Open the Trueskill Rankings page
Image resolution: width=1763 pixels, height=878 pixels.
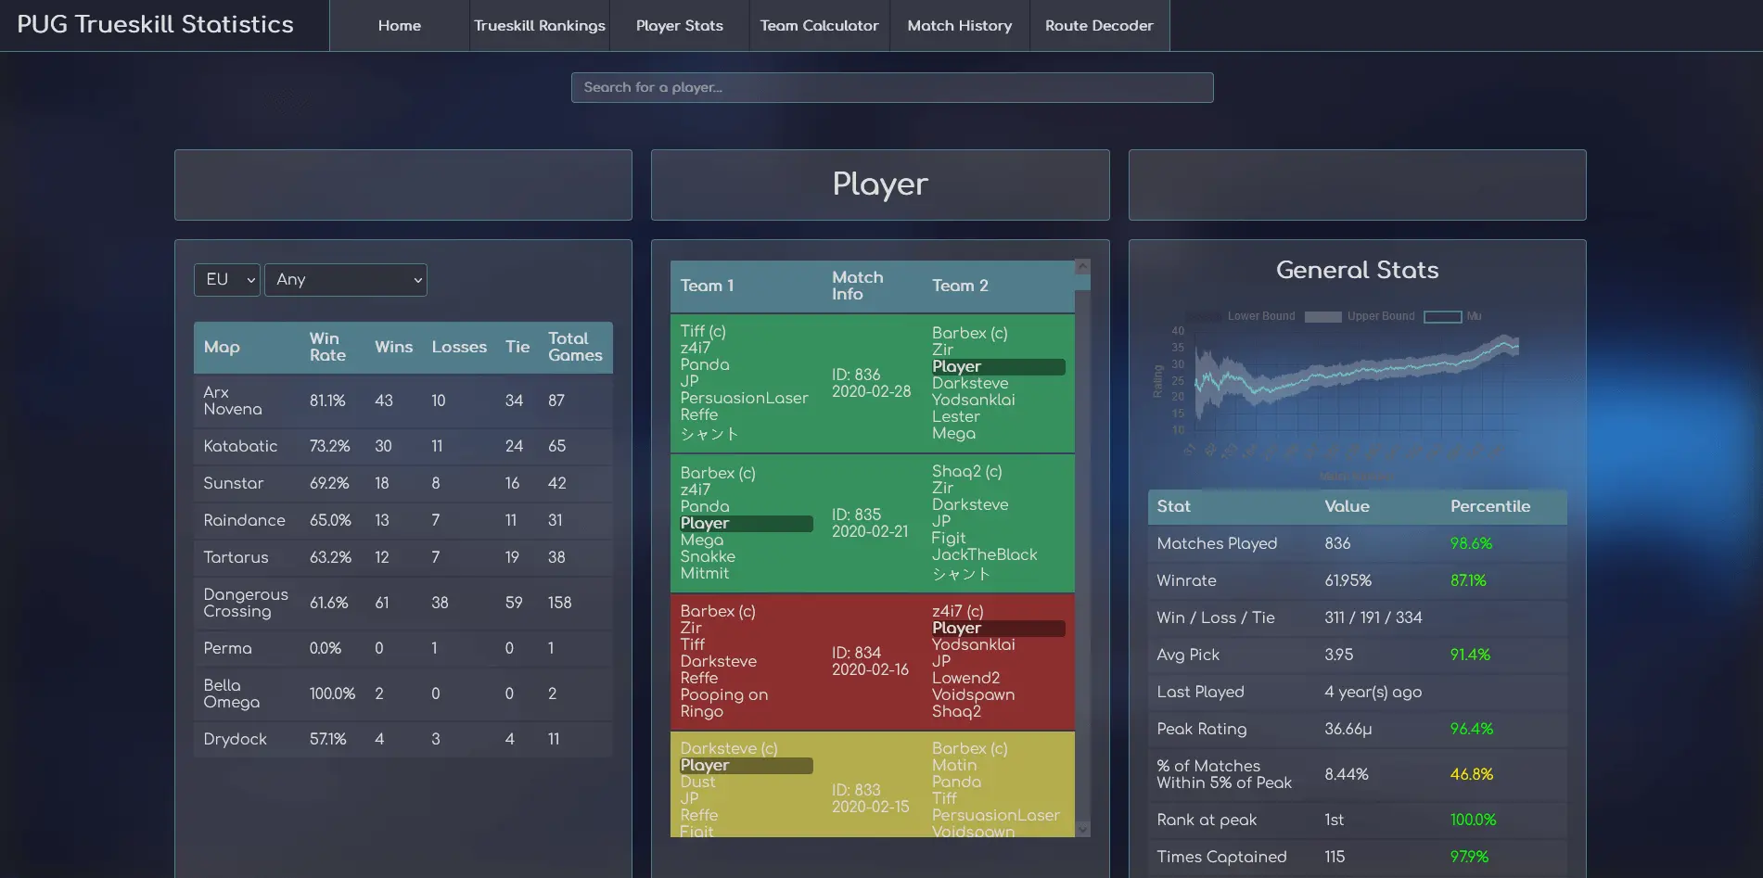pyautogui.click(x=539, y=25)
